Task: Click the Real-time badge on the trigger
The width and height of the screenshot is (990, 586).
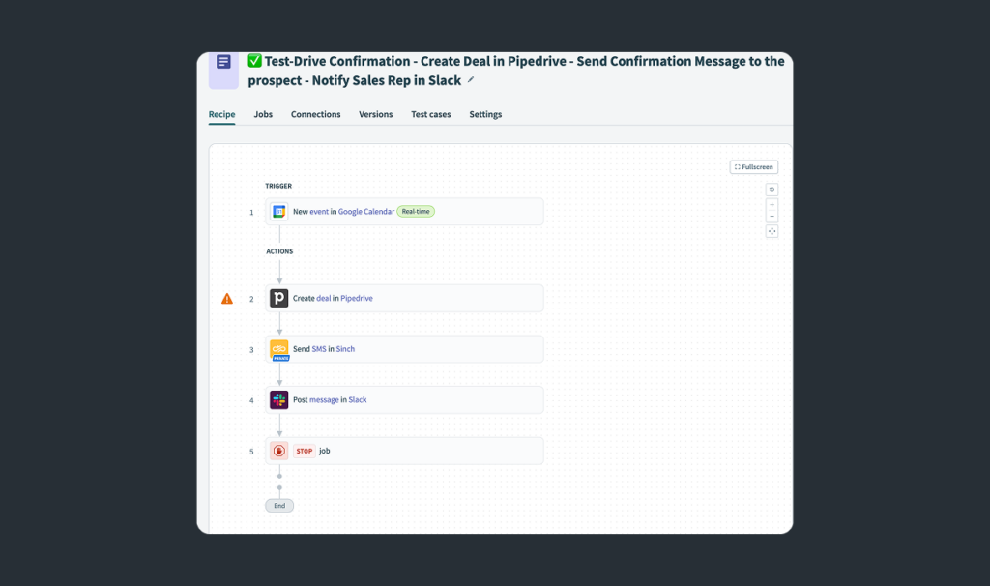Action: pyautogui.click(x=416, y=212)
